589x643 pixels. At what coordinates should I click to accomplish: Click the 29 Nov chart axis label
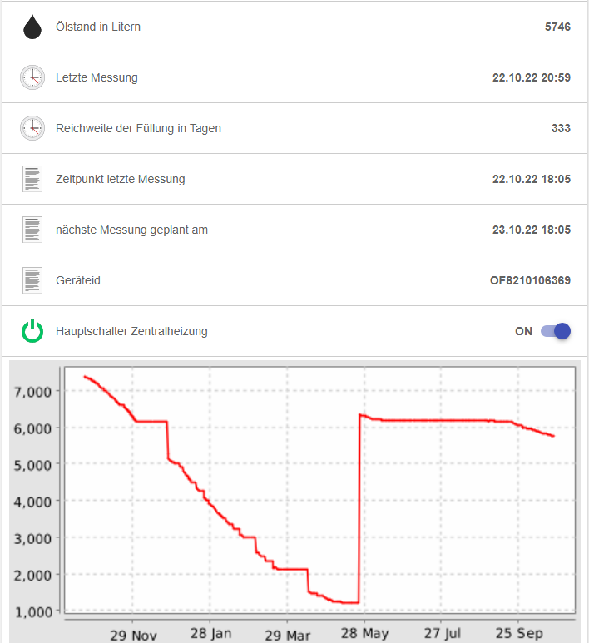tap(133, 635)
